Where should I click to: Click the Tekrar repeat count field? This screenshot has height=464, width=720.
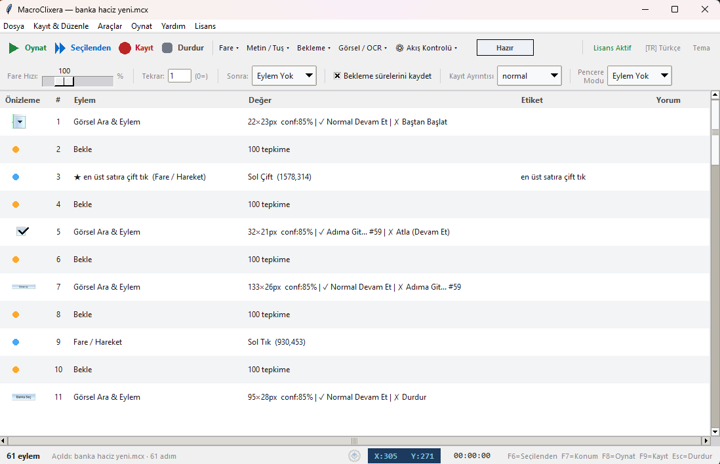pyautogui.click(x=179, y=76)
